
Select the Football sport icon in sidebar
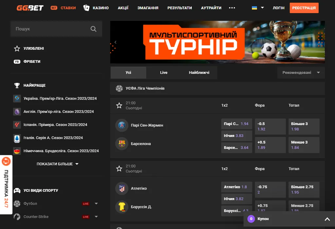pos(17,203)
